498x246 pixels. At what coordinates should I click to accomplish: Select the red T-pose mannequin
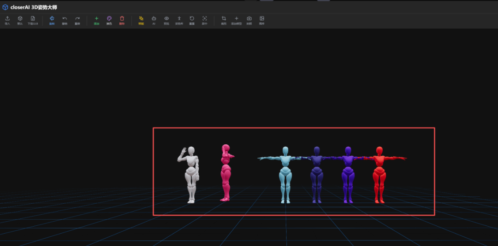click(379, 174)
